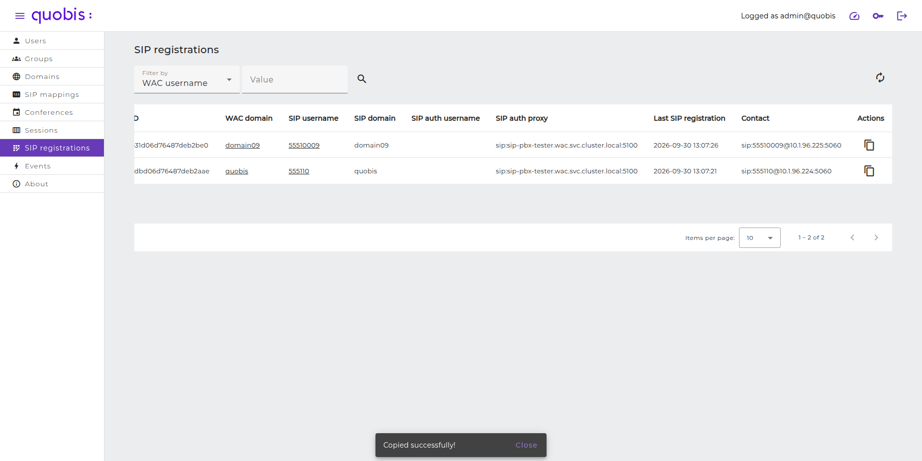
Task: Open the quobis WAC domain link
Action: (x=237, y=171)
